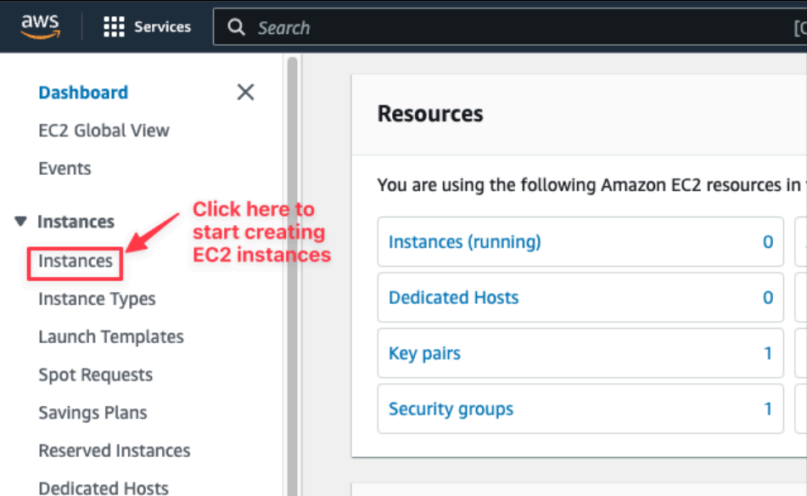The image size is (807, 496).
Task: Open Spot Requests in sidebar
Action: click(x=96, y=375)
